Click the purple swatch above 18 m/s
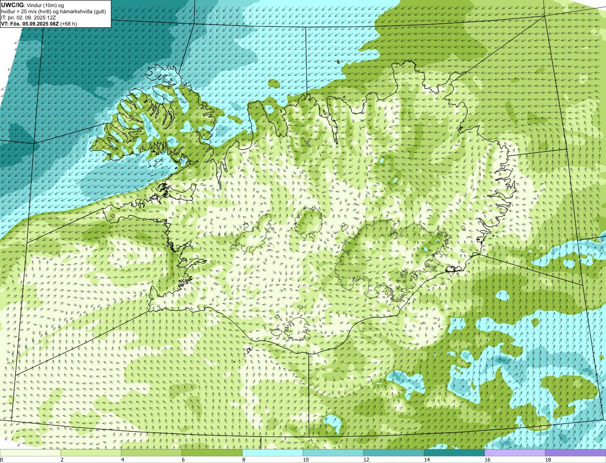 (576, 453)
